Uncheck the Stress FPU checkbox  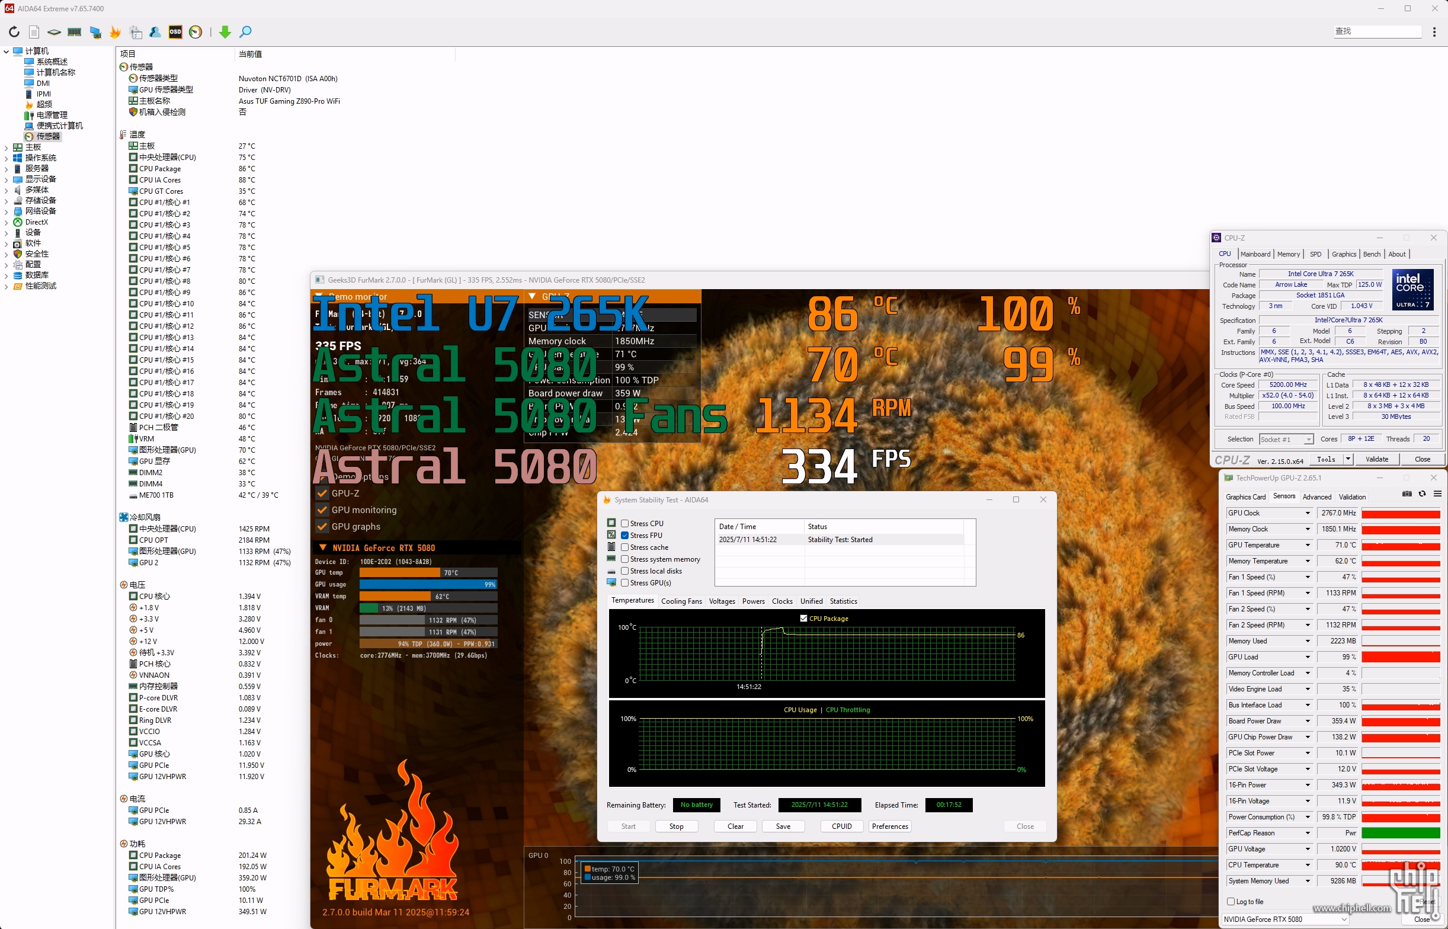(x=625, y=536)
